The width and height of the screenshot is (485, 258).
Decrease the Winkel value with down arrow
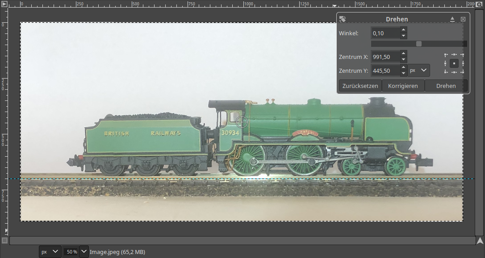click(403, 36)
